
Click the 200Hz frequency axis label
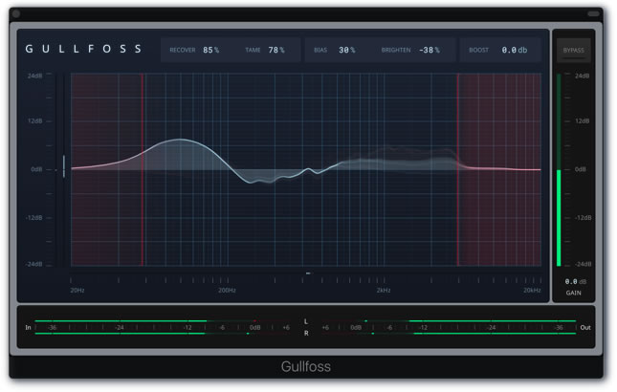227,290
